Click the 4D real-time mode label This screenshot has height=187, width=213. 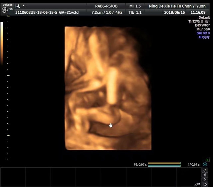(x=204, y=37)
